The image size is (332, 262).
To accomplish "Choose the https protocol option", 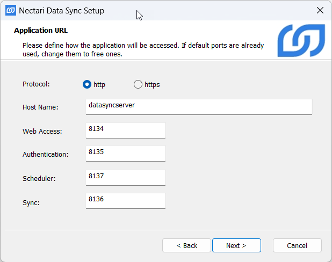I will click(138, 84).
